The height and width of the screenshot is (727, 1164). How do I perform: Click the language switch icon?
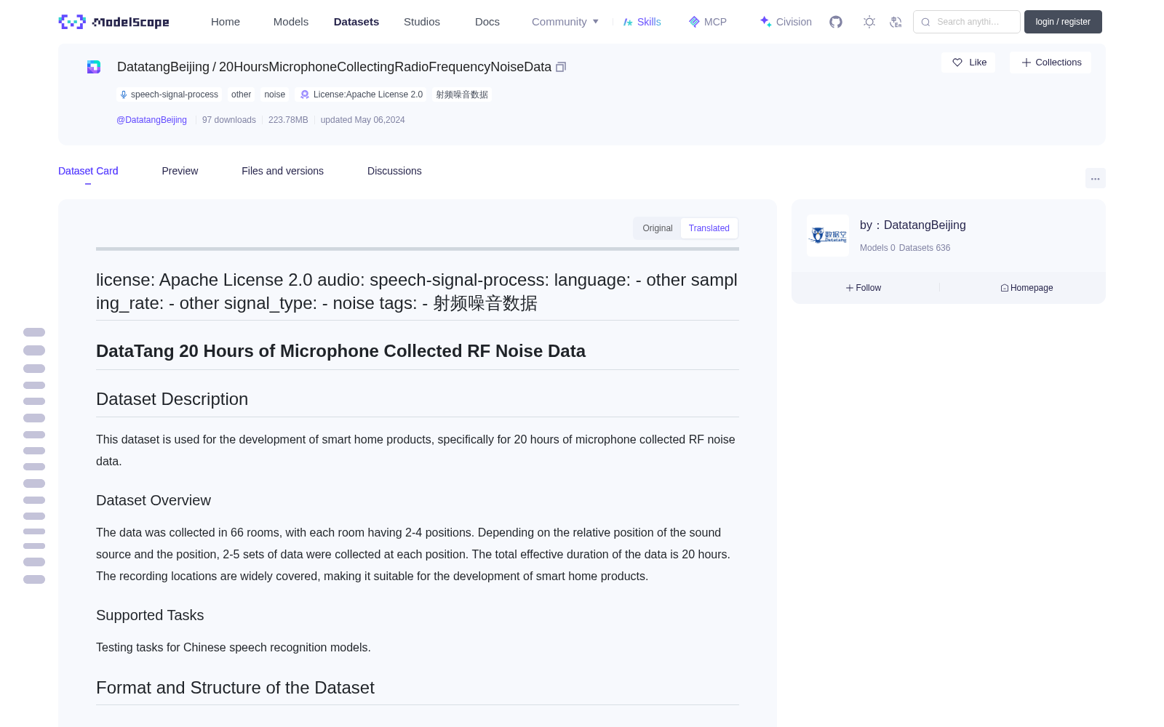coord(896,22)
